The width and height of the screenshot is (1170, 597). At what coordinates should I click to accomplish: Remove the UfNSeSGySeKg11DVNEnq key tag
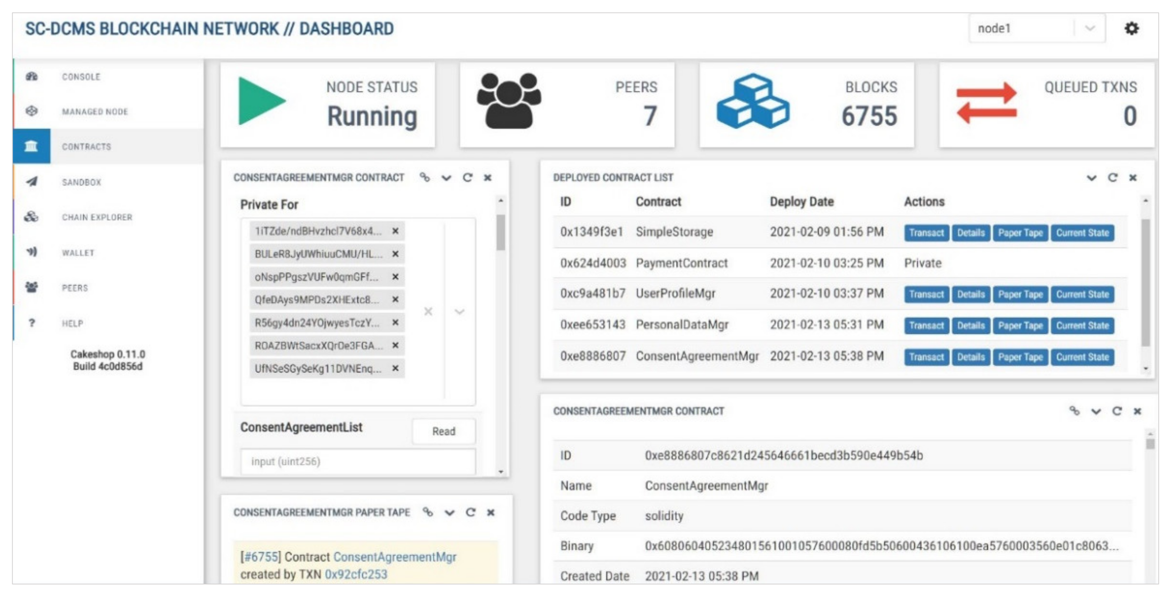(x=396, y=368)
